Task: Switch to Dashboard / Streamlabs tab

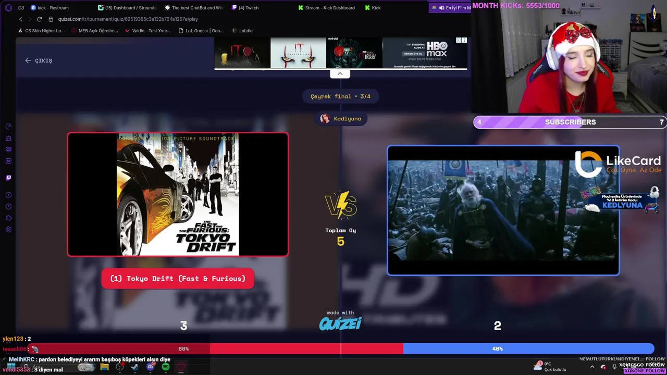Action: 127,8
